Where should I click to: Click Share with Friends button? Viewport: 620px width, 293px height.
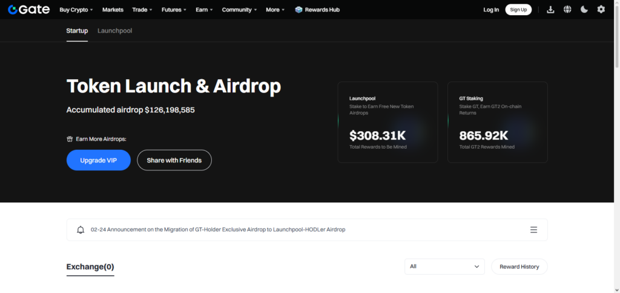(x=174, y=160)
